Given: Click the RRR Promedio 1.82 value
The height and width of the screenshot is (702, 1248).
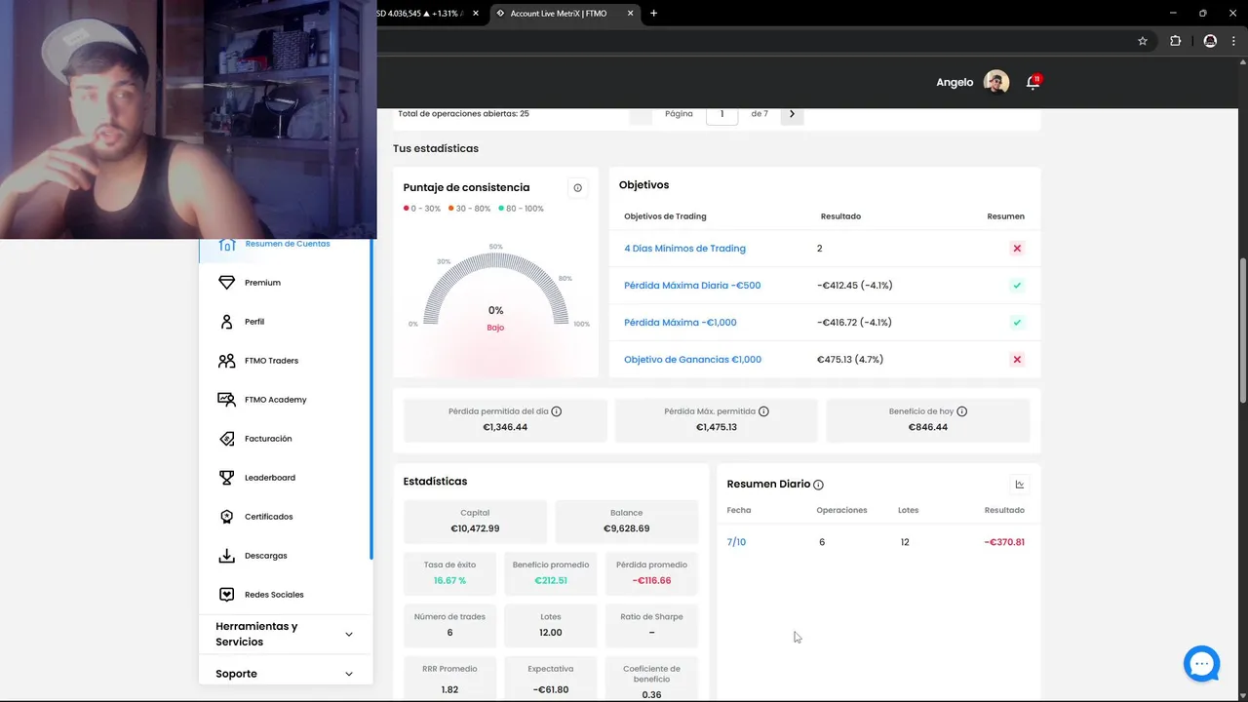Looking at the screenshot, I should pyautogui.click(x=449, y=689).
